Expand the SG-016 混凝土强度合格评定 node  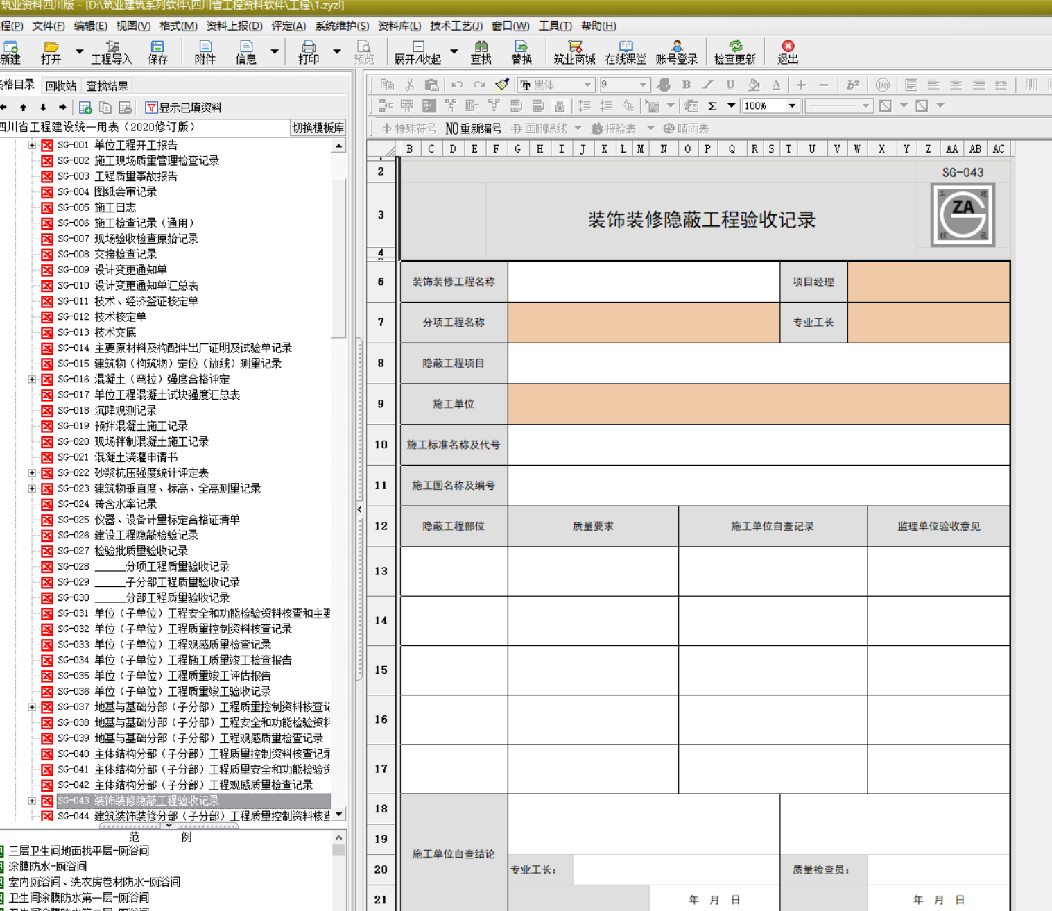(x=32, y=380)
